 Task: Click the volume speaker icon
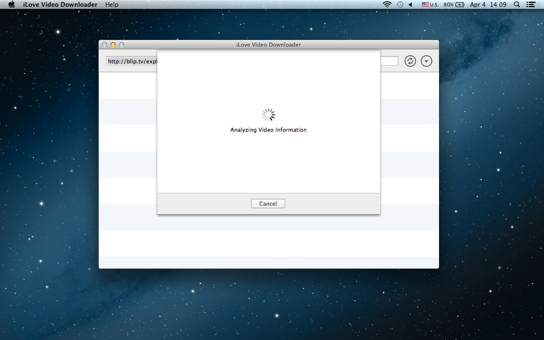411,5
